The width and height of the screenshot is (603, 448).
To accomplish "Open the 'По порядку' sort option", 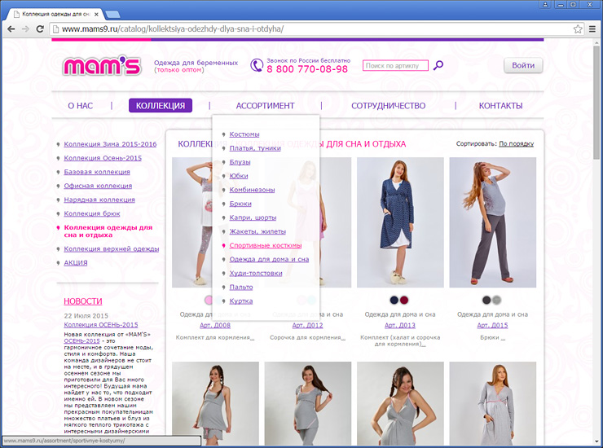I will [516, 144].
